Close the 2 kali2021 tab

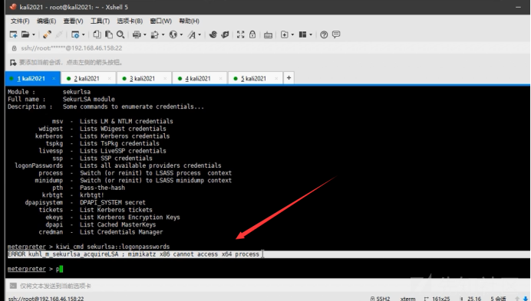pos(110,78)
